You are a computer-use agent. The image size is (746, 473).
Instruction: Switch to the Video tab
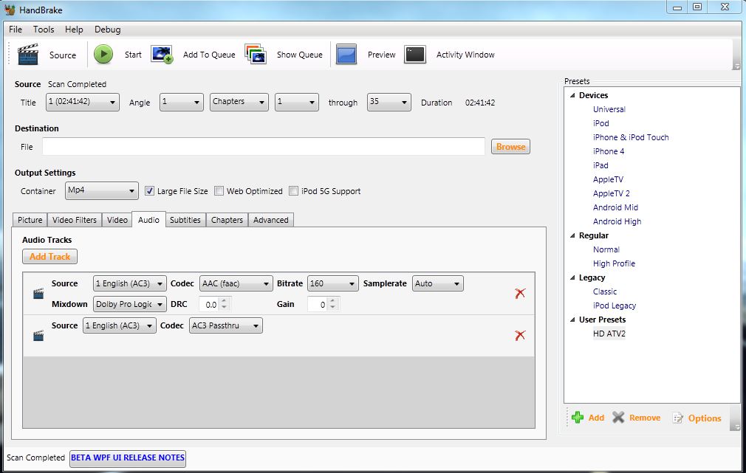117,220
